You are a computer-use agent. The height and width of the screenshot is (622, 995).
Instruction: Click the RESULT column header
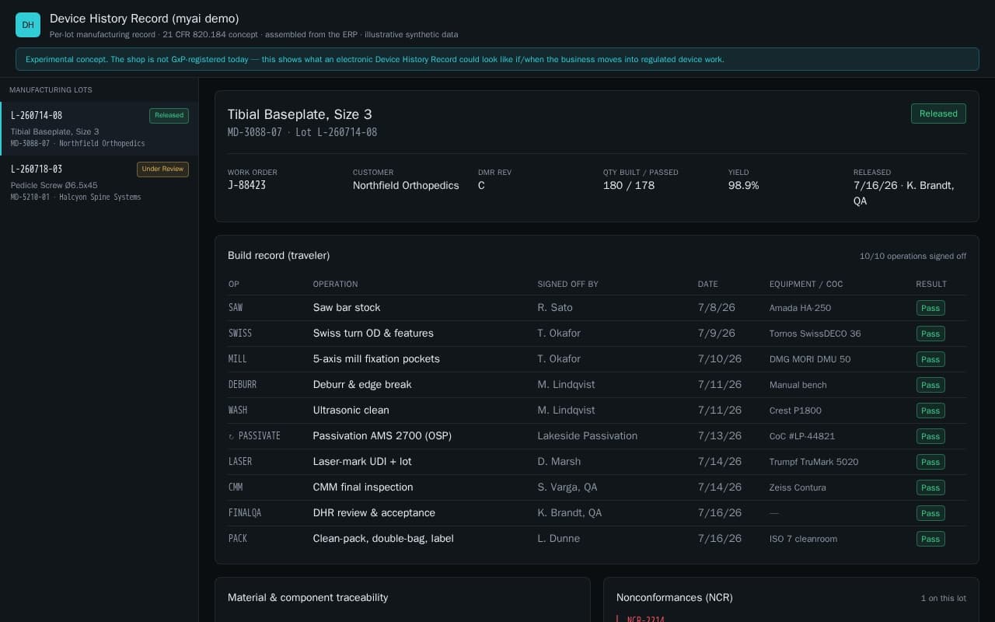tap(931, 284)
